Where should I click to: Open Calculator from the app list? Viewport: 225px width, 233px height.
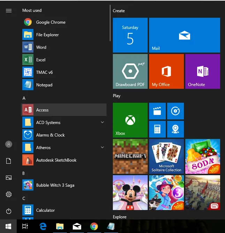(x=64, y=210)
